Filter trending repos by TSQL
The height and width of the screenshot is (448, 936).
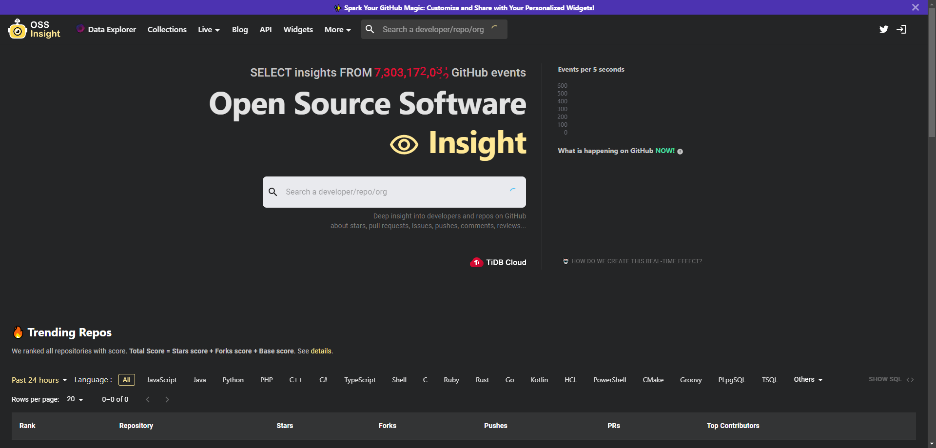click(x=770, y=380)
